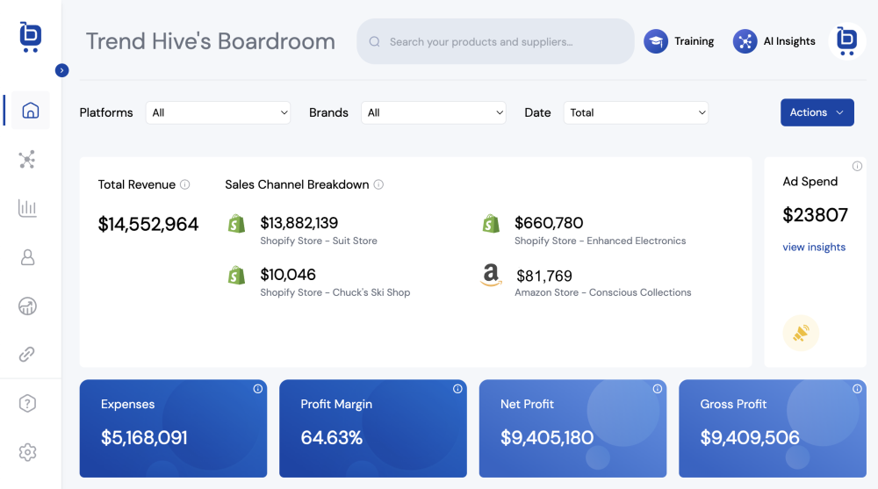Open the account avatar logo at top right
878x489 pixels.
coord(846,41)
